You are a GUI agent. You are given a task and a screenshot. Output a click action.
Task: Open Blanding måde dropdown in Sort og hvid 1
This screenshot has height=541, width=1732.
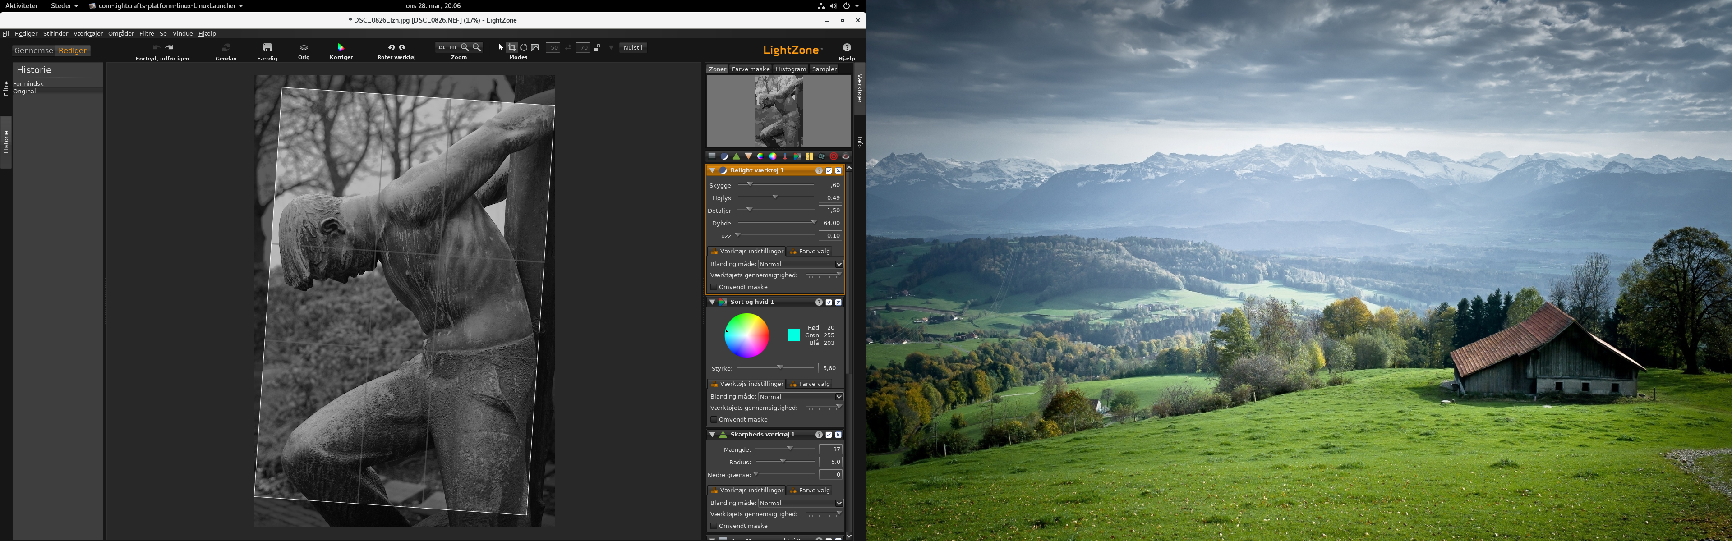800,397
